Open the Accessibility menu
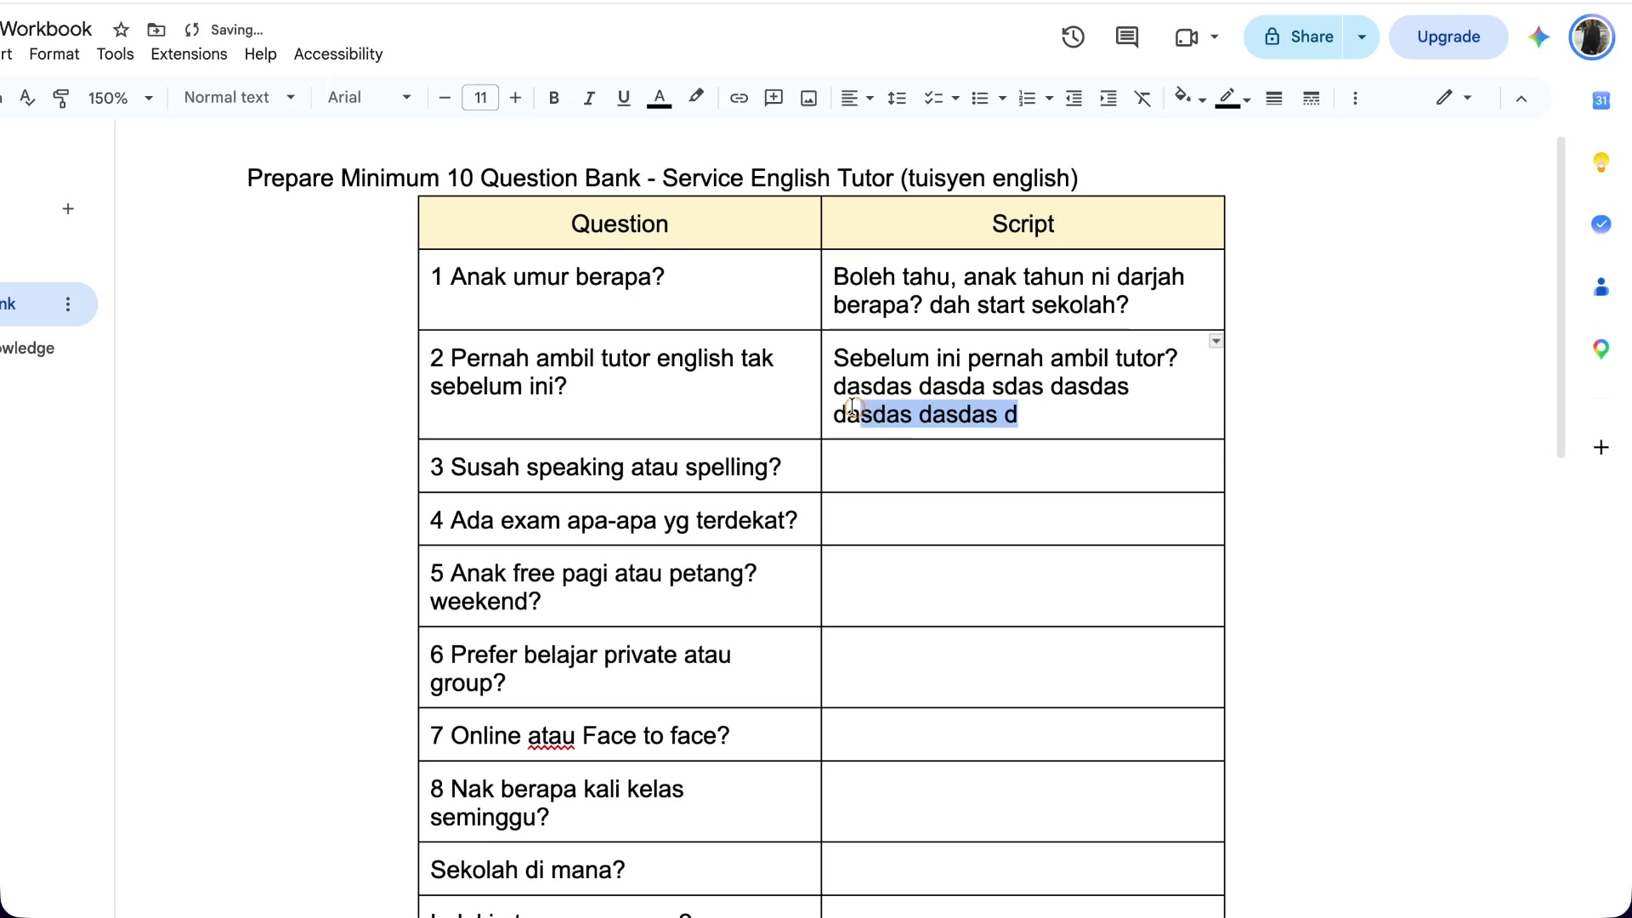The height and width of the screenshot is (918, 1632). pyautogui.click(x=338, y=54)
